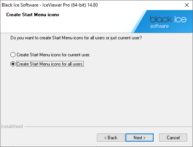Click the question text about all users
This screenshot has height=147, width=193.
pos(76,38)
